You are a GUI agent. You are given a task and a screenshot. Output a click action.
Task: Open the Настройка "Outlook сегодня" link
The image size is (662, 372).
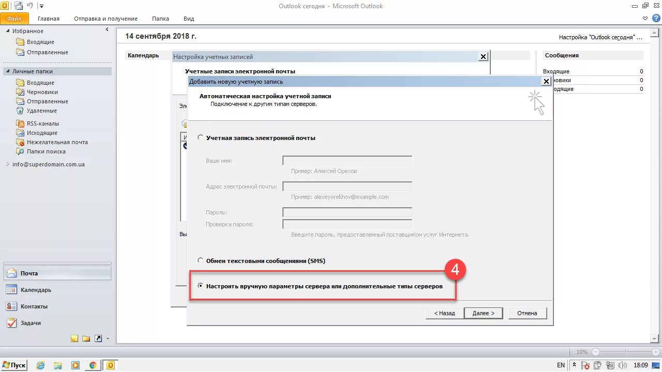600,37
